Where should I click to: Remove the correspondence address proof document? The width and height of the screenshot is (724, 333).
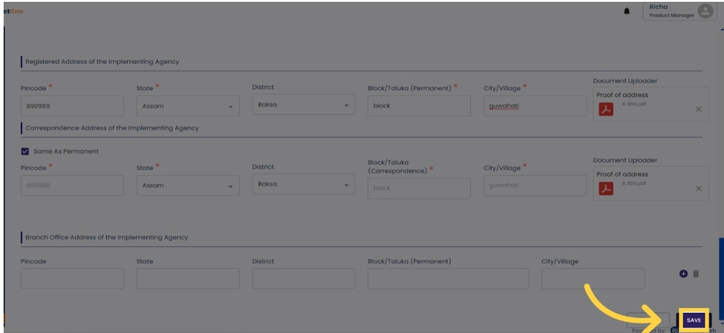[x=698, y=189]
